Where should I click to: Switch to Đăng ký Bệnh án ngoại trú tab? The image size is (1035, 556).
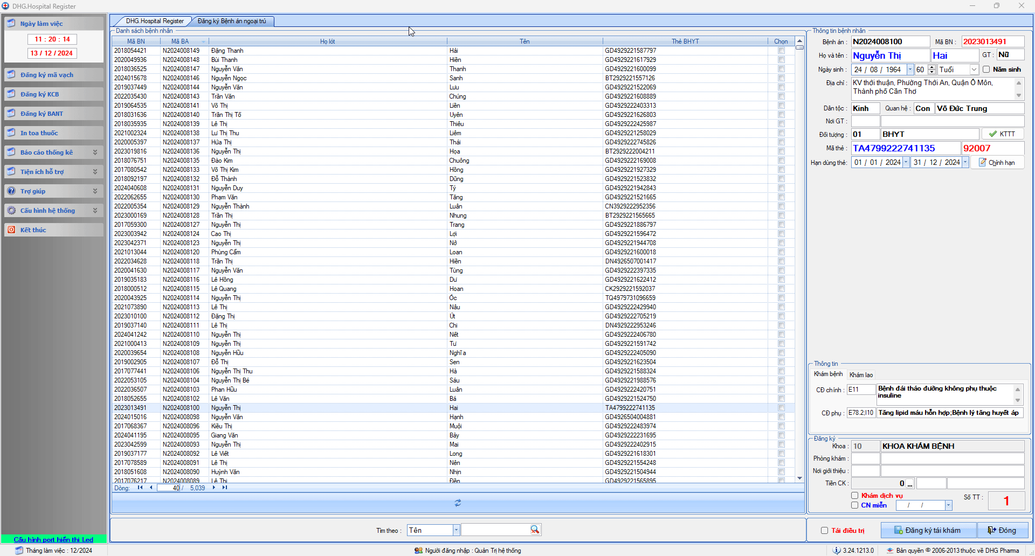(x=232, y=21)
